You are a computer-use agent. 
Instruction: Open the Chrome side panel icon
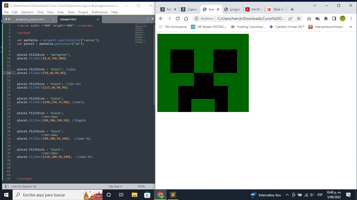(334, 18)
